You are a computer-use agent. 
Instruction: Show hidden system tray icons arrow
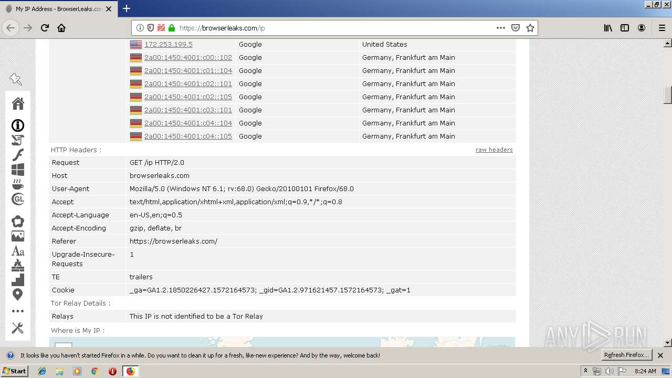tap(585, 371)
